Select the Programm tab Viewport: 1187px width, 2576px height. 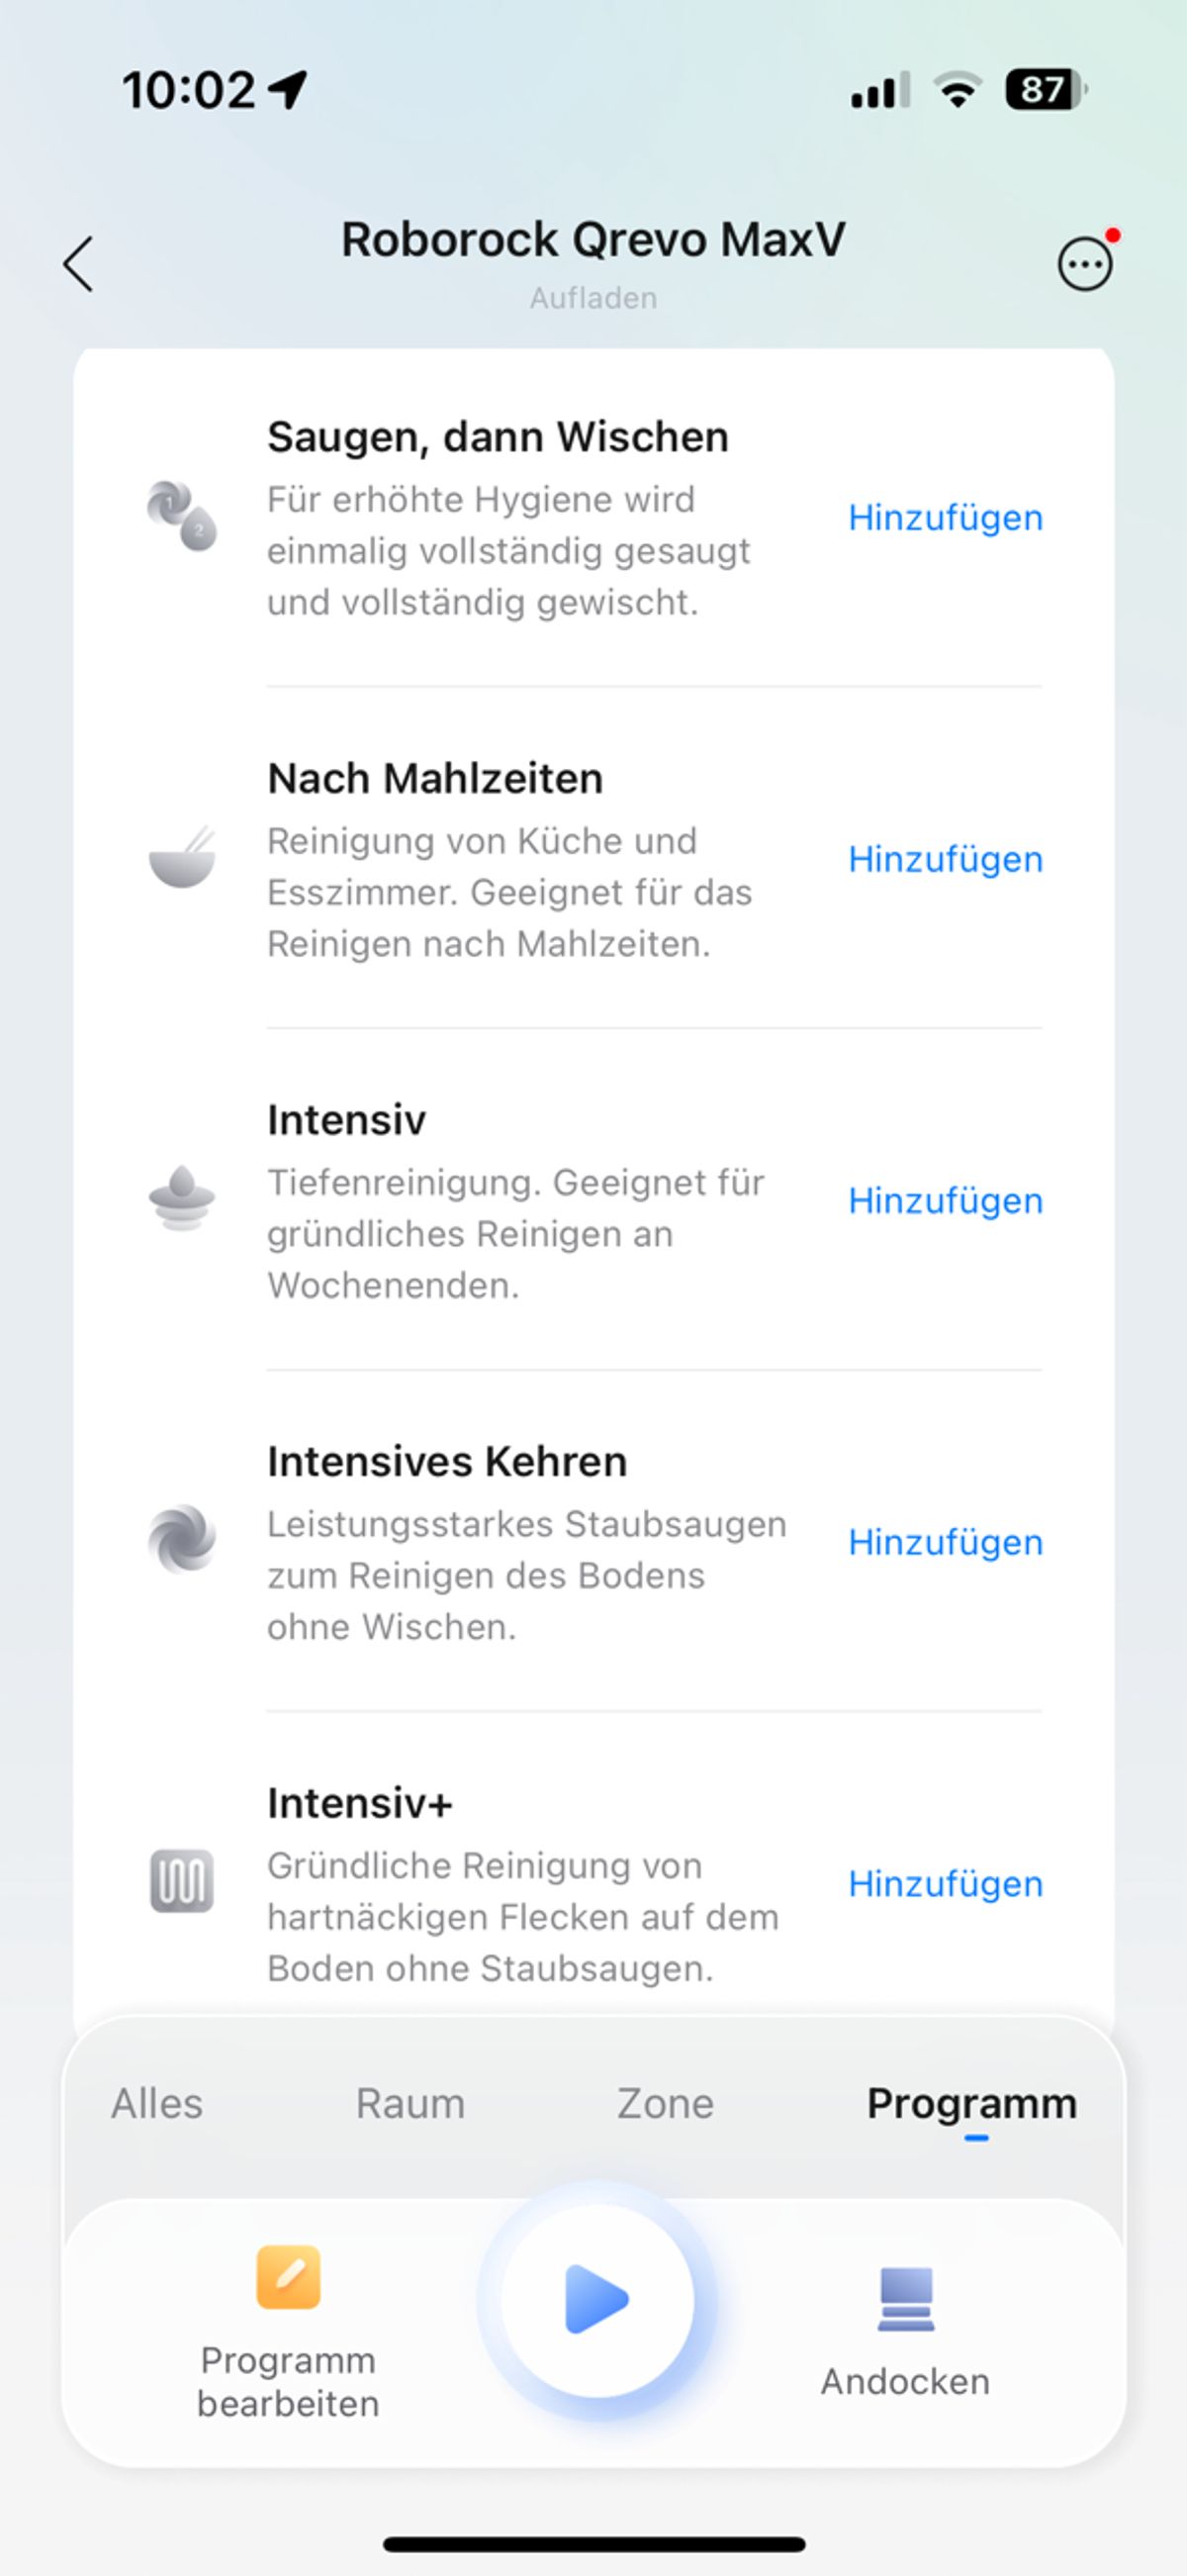(x=972, y=2103)
